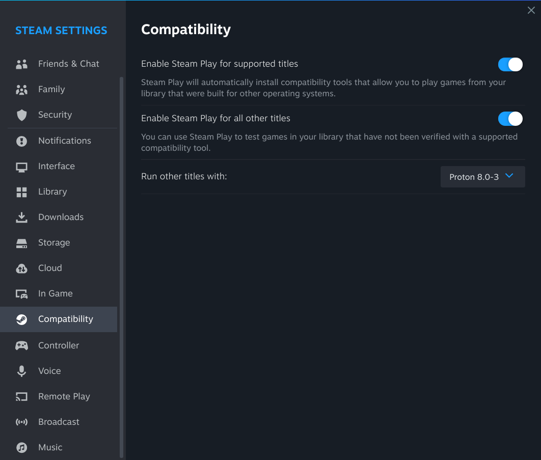Disable Steam Play for supported titles

[x=510, y=65]
